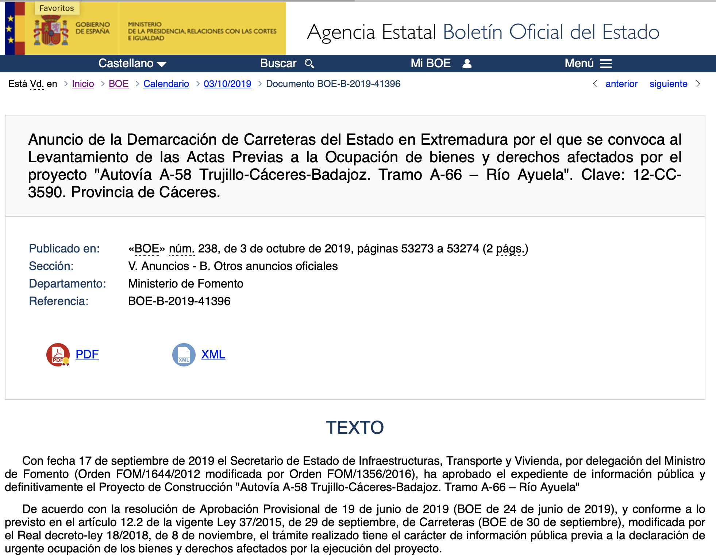This screenshot has height=559, width=716.
Task: Click the BOE-B-2019-41396 reference value
Action: [x=179, y=301]
